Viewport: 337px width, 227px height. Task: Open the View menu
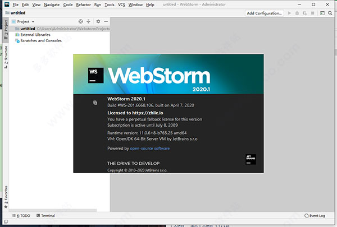tap(37, 4)
